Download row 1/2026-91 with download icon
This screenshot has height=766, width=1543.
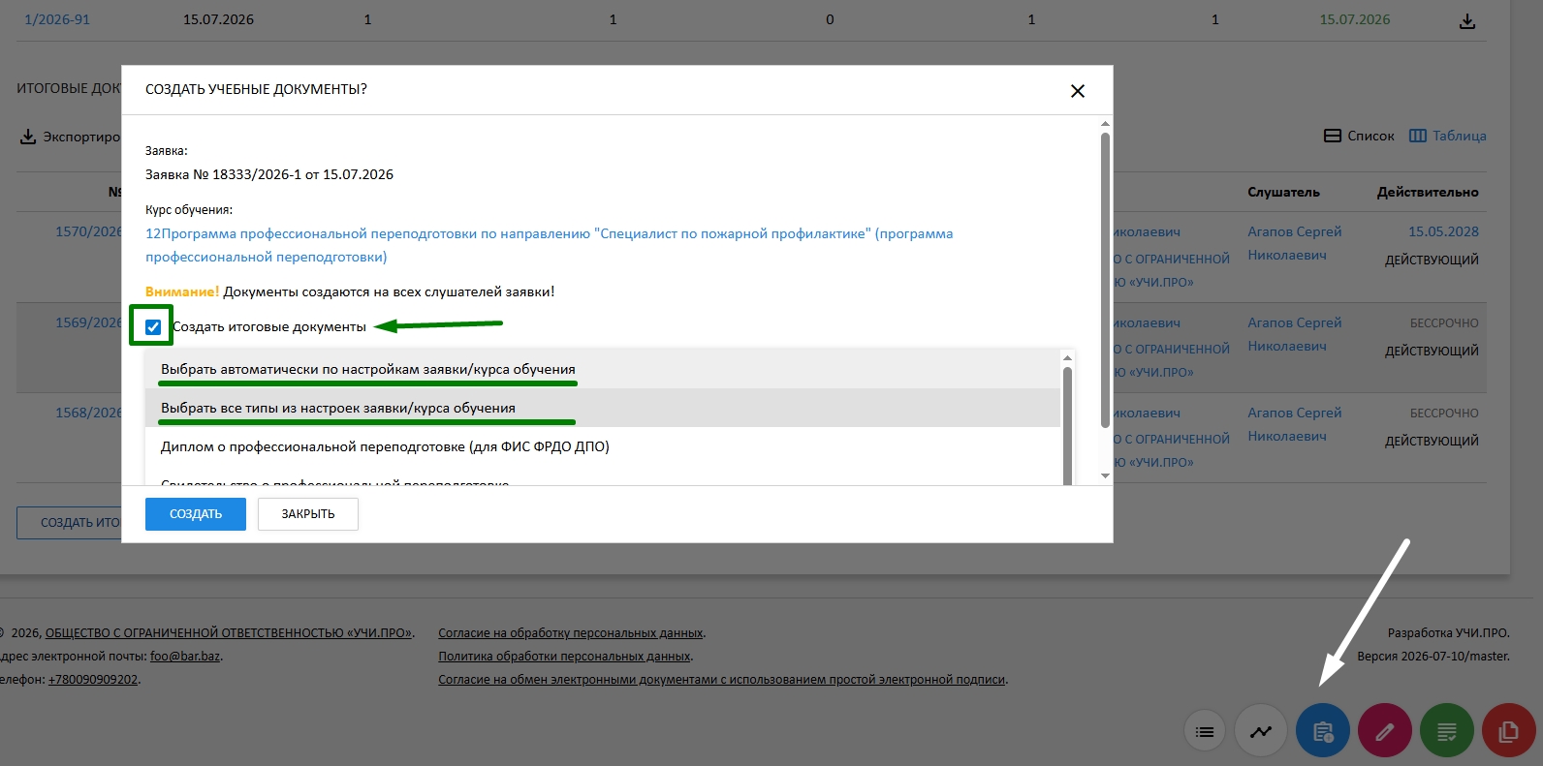[x=1467, y=21]
